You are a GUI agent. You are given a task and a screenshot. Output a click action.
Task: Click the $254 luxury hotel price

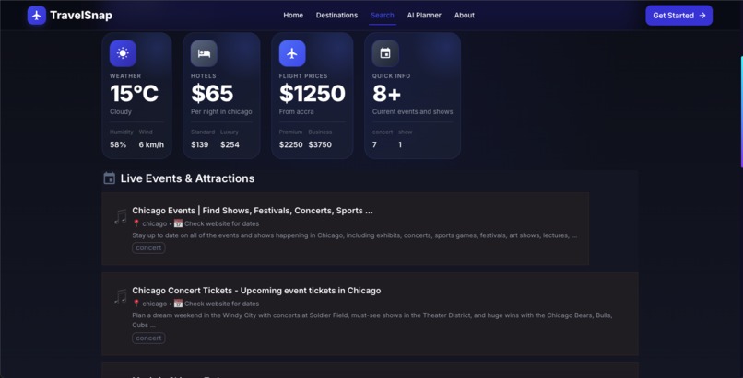point(230,144)
